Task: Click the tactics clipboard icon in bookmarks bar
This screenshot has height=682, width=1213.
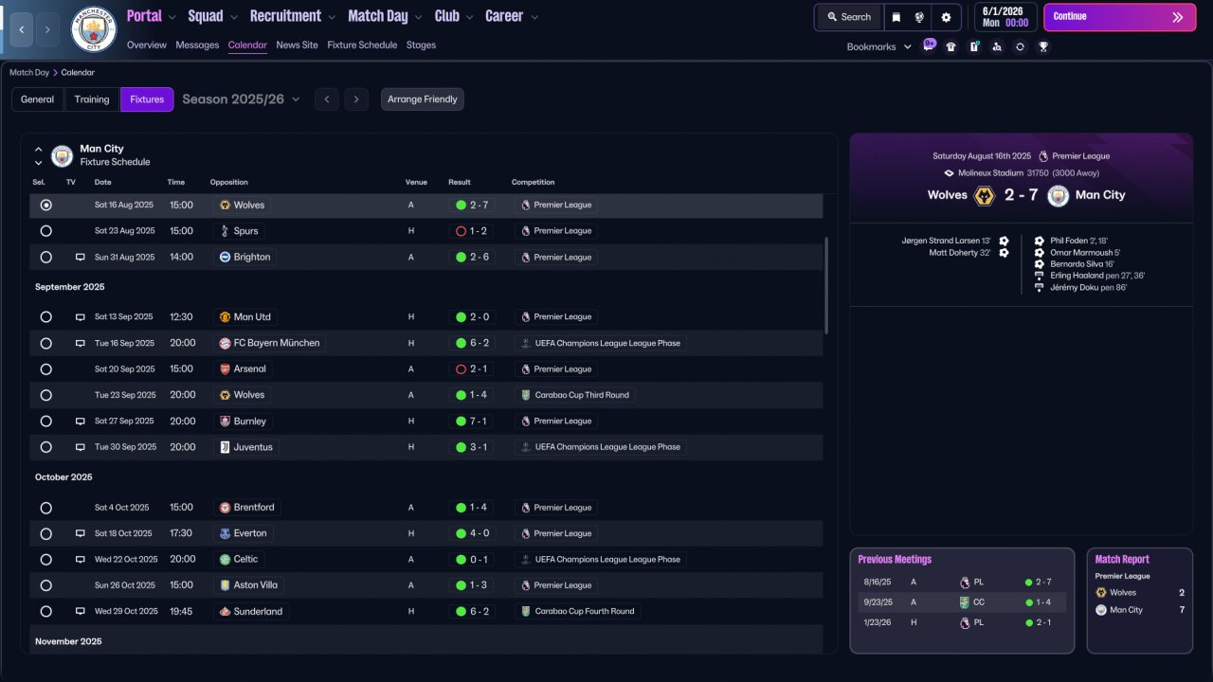Action: click(x=974, y=46)
